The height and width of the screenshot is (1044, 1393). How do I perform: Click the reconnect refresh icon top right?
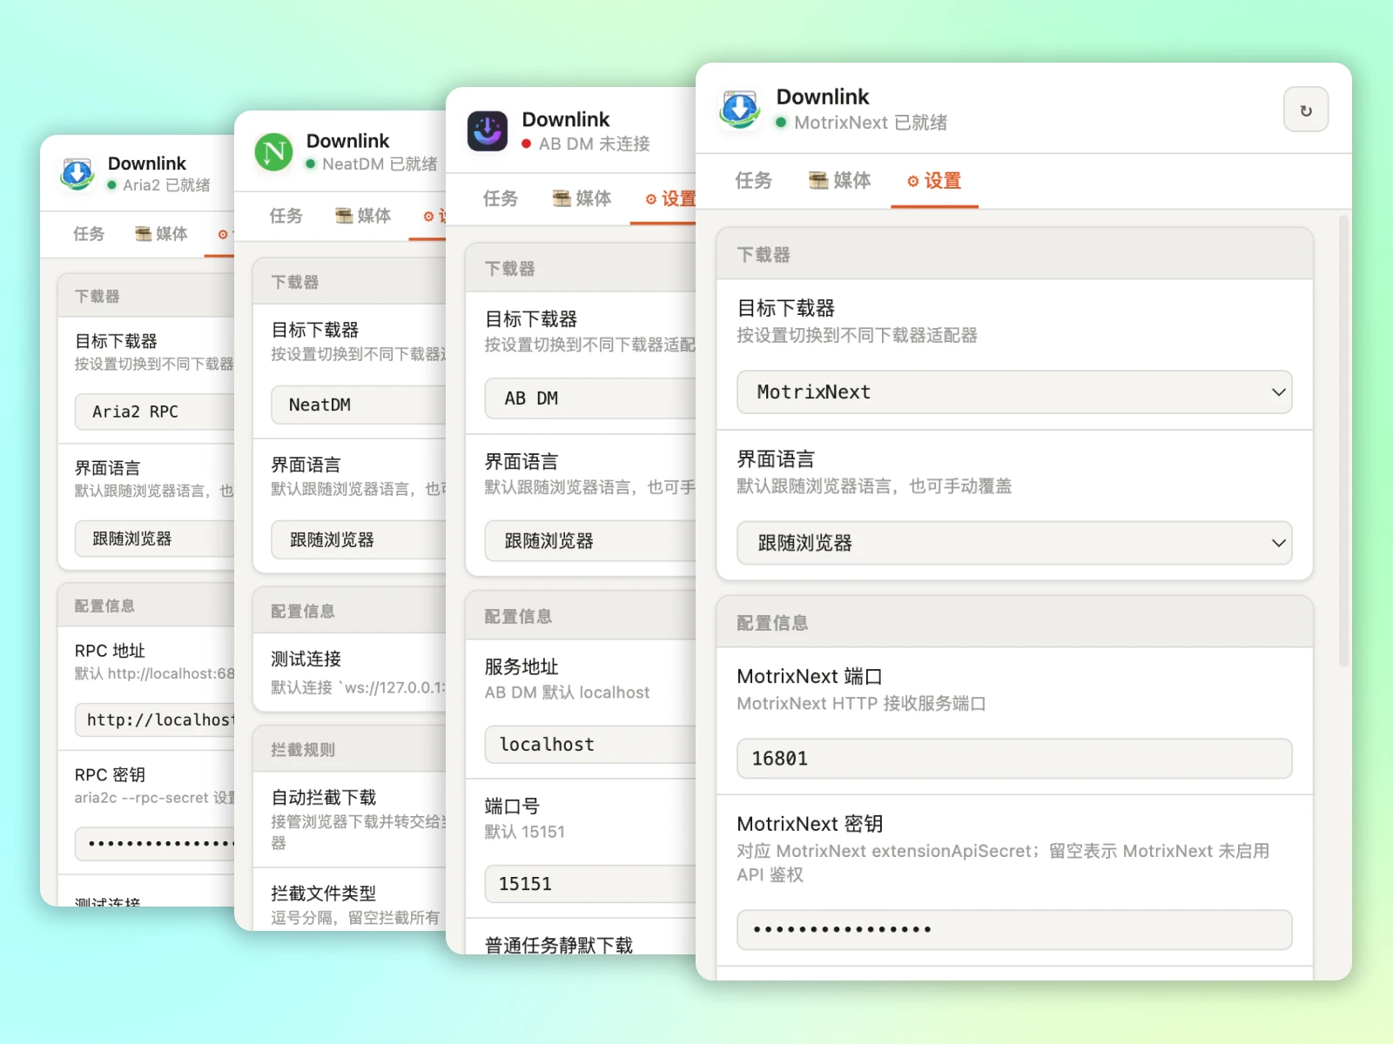pyautogui.click(x=1305, y=110)
